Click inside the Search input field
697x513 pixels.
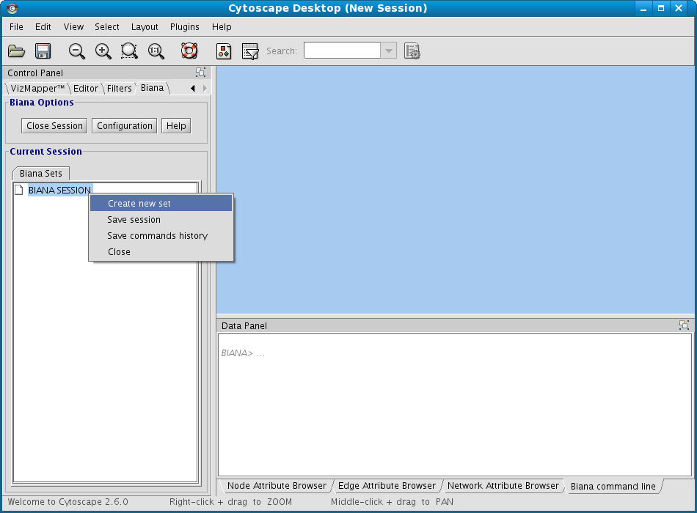tap(342, 51)
